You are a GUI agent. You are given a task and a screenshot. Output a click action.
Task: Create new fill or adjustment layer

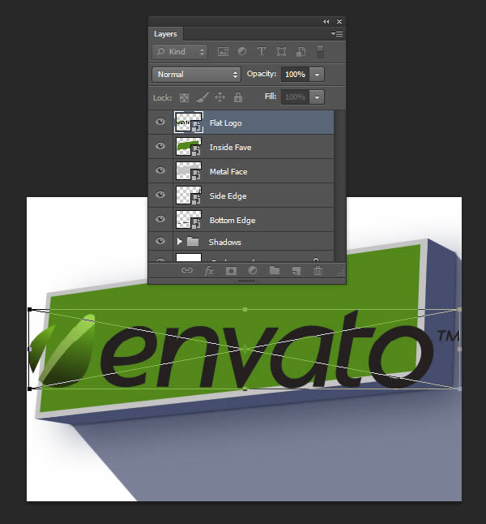coord(253,270)
